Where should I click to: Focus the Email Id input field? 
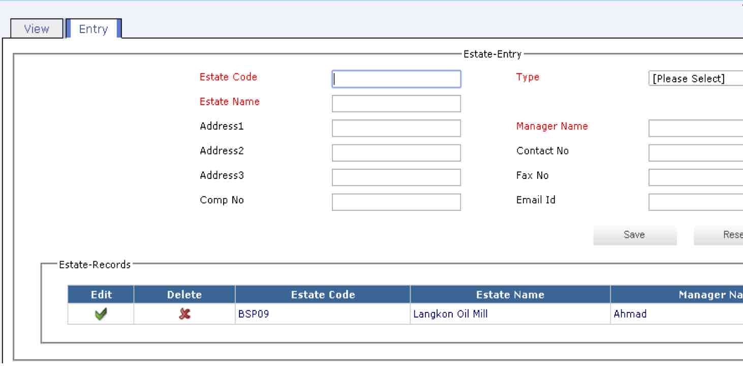[695, 202]
